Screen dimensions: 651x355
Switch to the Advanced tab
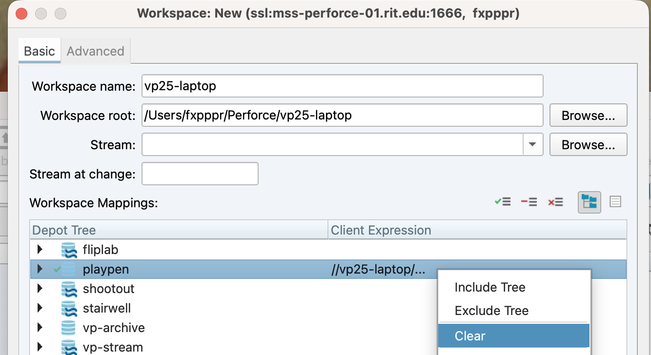tap(96, 51)
